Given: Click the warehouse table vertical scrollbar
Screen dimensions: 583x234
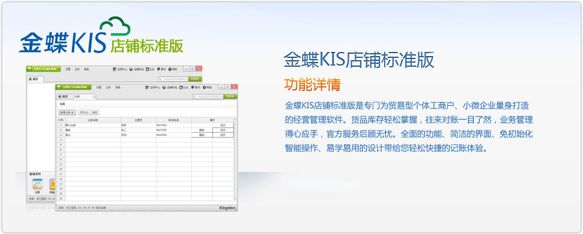Looking at the screenshot, I should point(235,160).
